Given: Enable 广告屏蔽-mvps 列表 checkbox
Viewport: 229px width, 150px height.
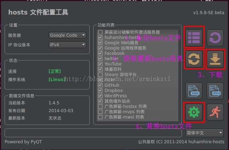Looking at the screenshot, I should tap(100, 112).
